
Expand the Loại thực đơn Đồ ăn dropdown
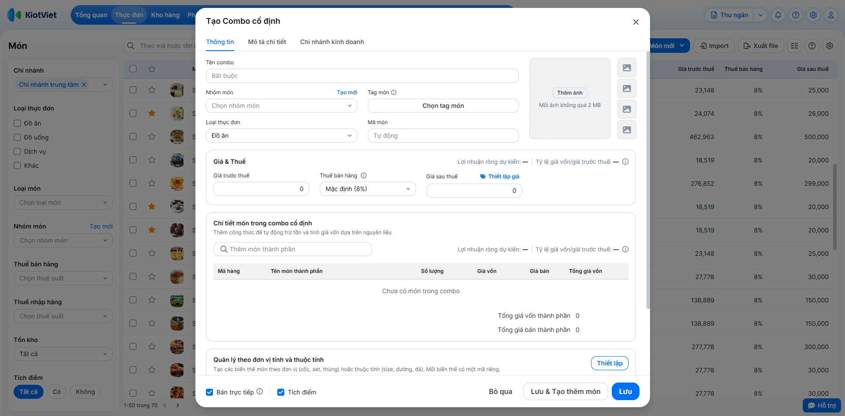(x=281, y=136)
